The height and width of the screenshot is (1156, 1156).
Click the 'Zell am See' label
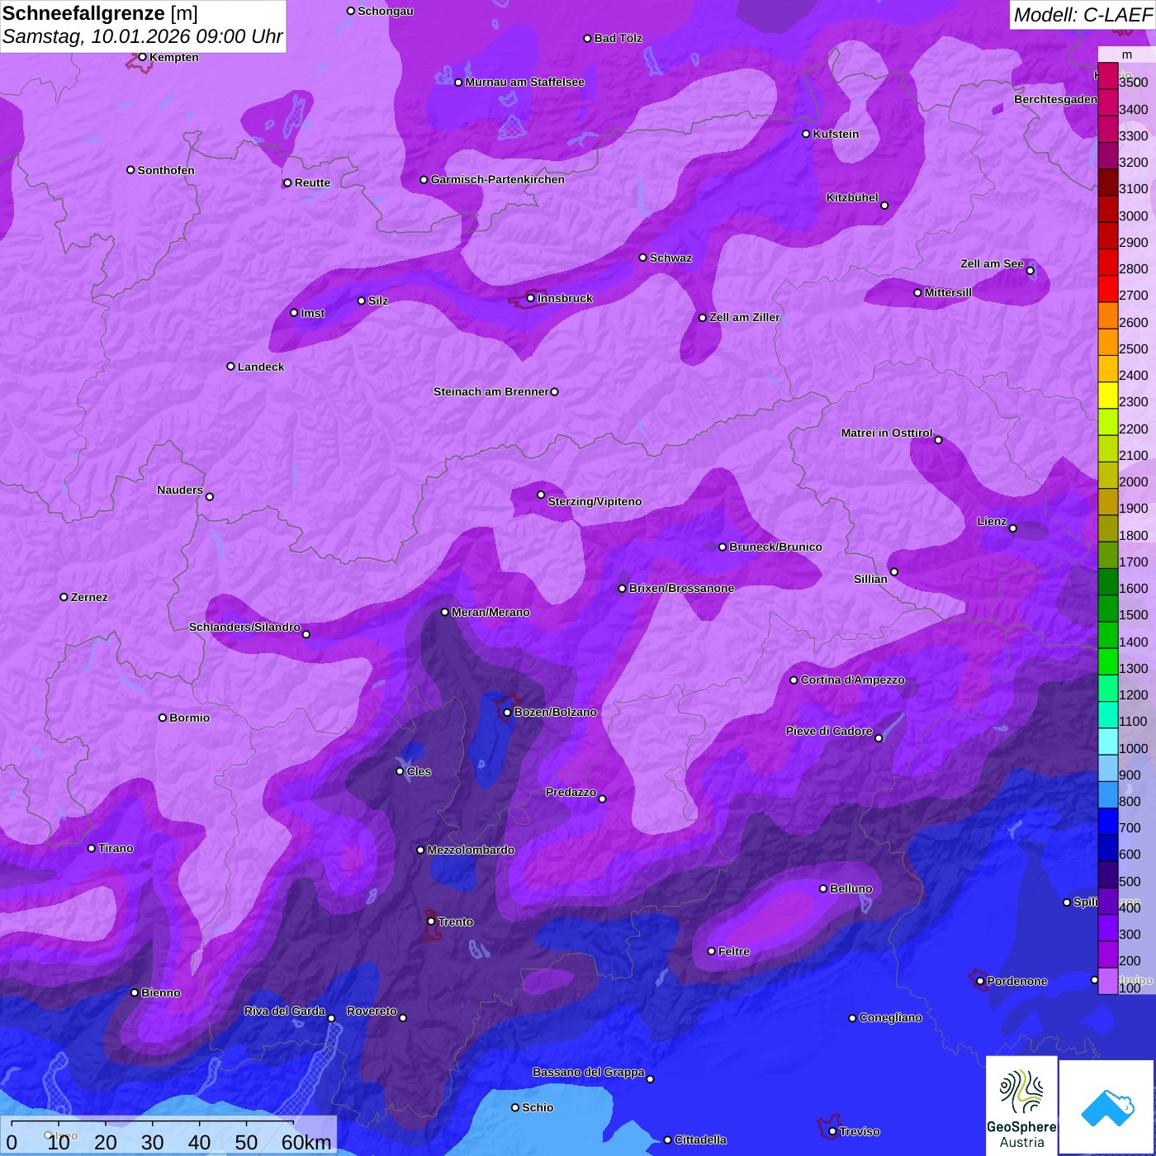click(x=992, y=263)
